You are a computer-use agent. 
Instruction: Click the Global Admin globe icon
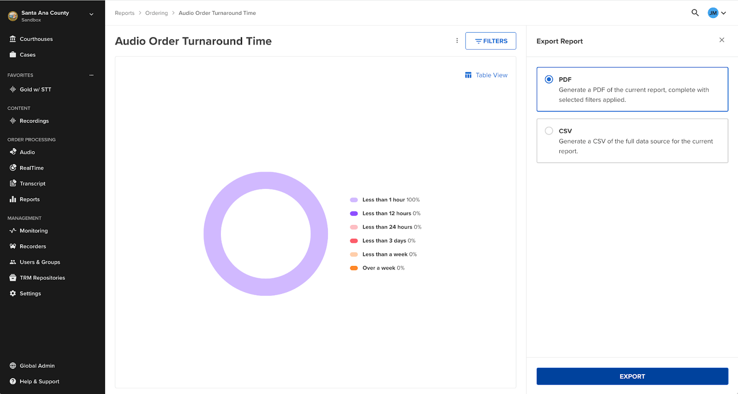[x=13, y=365]
